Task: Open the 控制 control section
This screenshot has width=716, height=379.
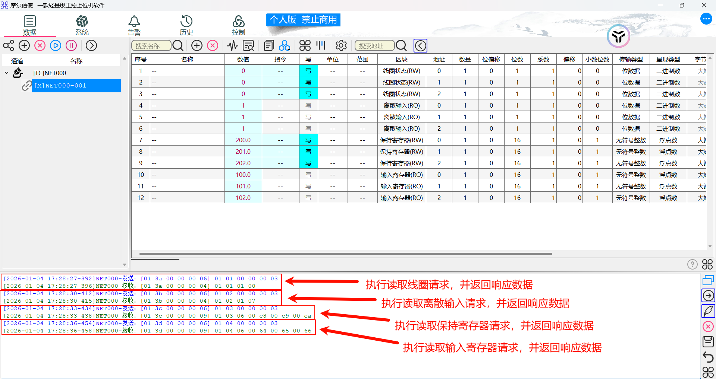Action: pyautogui.click(x=239, y=25)
